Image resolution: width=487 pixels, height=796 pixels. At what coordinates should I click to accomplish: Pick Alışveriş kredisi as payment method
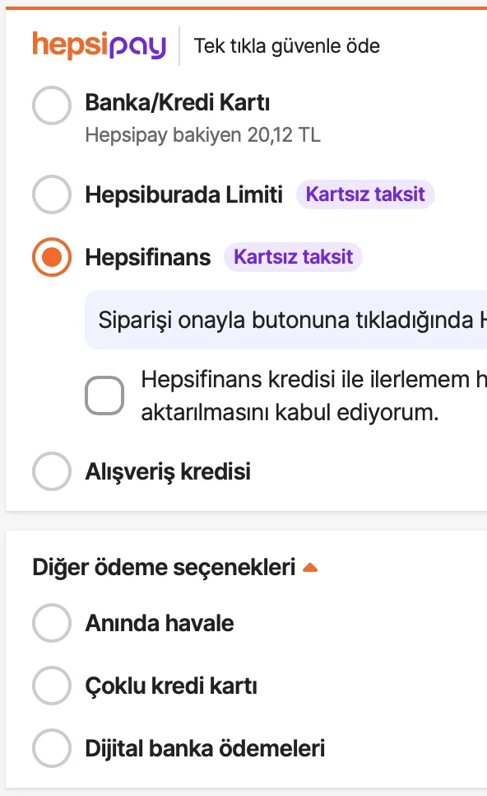pyautogui.click(x=51, y=471)
